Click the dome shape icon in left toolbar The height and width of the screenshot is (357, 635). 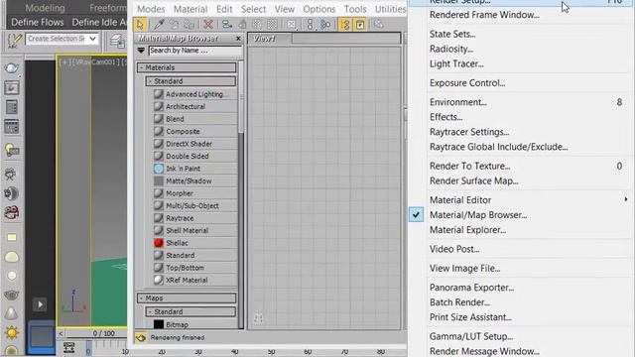click(11, 257)
